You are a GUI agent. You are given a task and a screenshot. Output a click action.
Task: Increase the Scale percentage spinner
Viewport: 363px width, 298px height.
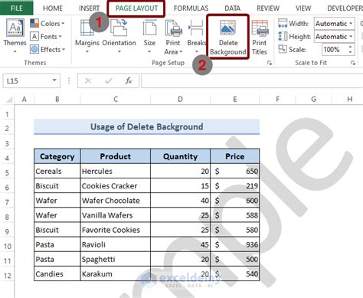coord(350,47)
